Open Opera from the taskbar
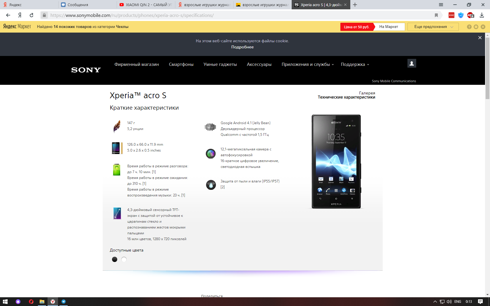 point(31,302)
